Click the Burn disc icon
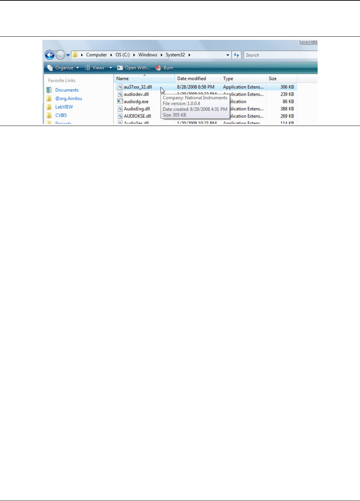The image size is (360, 501). coord(158,68)
